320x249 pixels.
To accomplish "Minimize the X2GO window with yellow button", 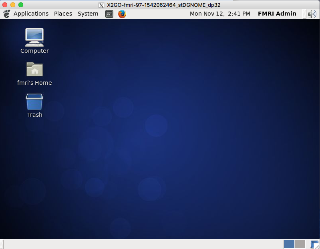I will click(13, 5).
